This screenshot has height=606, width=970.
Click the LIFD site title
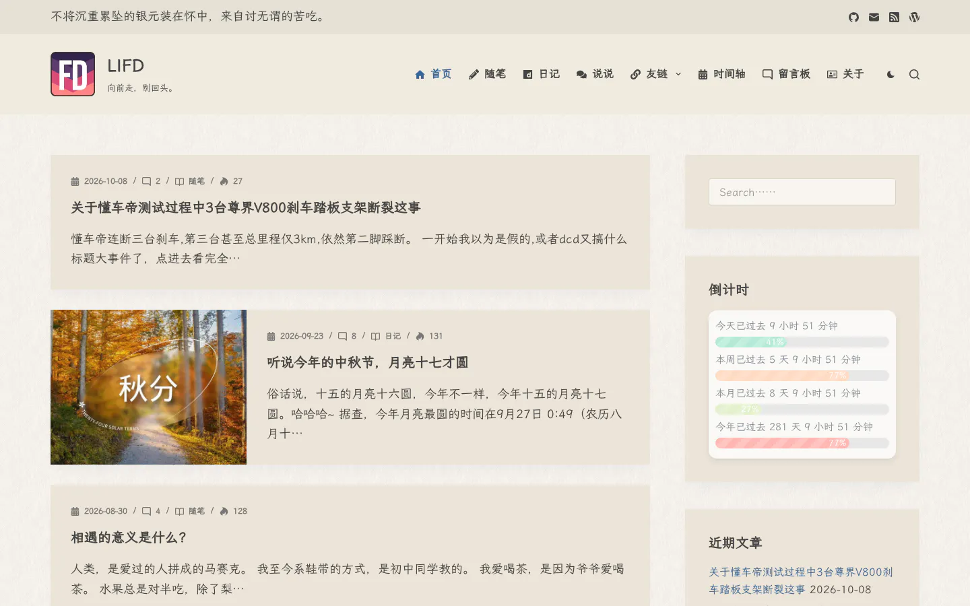tap(126, 65)
